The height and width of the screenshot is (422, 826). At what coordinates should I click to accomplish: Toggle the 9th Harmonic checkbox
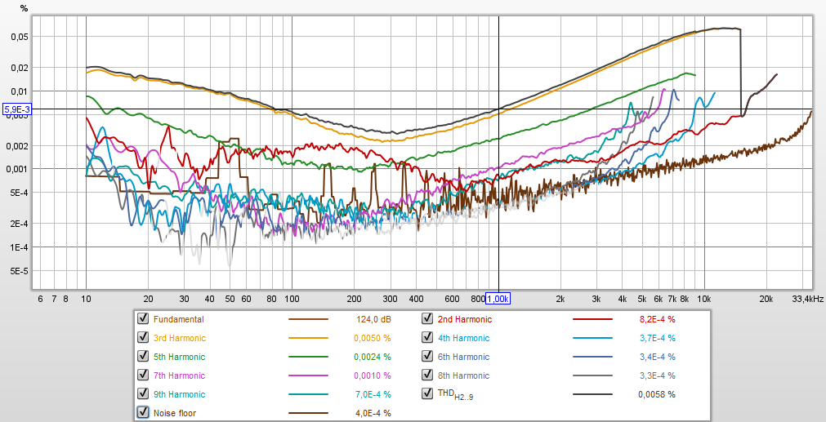tap(142, 393)
